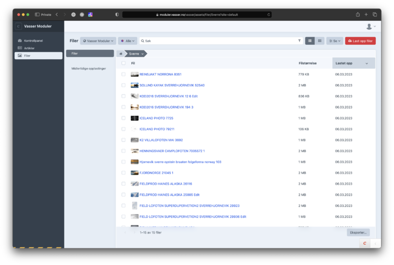This screenshot has width=394, height=265.
Task: Expand the Alle filter dropdown
Action: coord(128,41)
